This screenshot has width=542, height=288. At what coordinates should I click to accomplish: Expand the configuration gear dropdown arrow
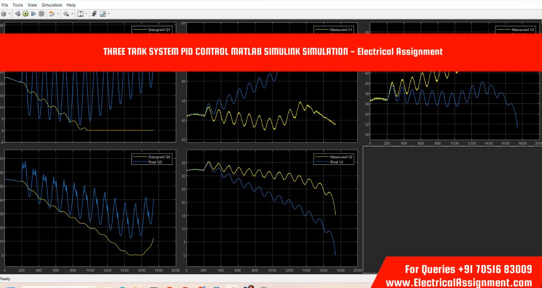(x=10, y=14)
